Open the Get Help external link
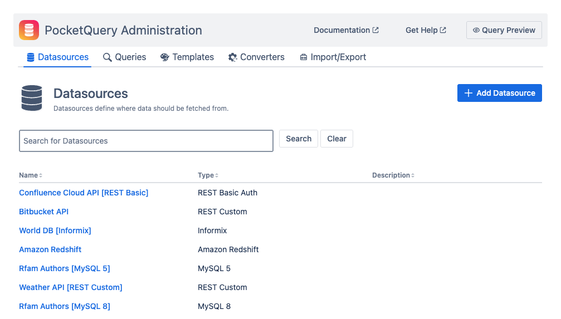The height and width of the screenshot is (319, 561). 426,30
